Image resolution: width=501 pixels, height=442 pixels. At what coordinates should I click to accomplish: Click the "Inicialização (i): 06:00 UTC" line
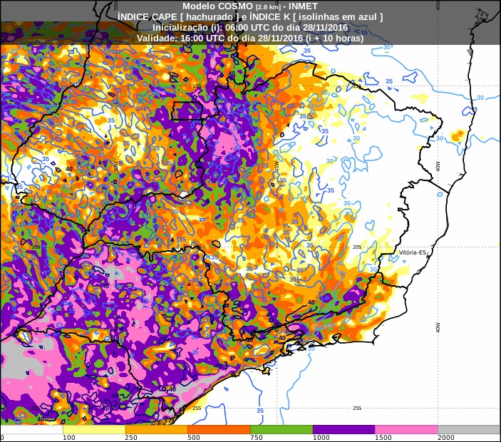[x=250, y=27]
